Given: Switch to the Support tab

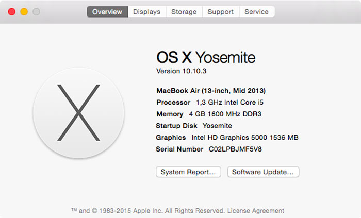Looking at the screenshot, I should (221, 12).
